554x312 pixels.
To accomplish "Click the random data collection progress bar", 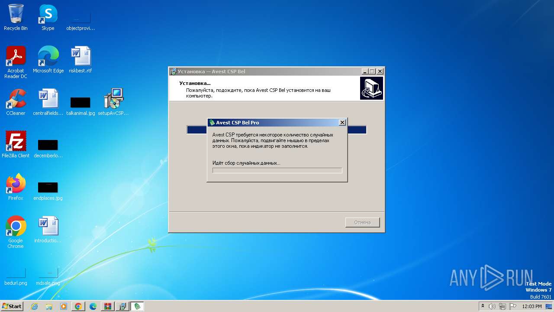I will tap(277, 170).
